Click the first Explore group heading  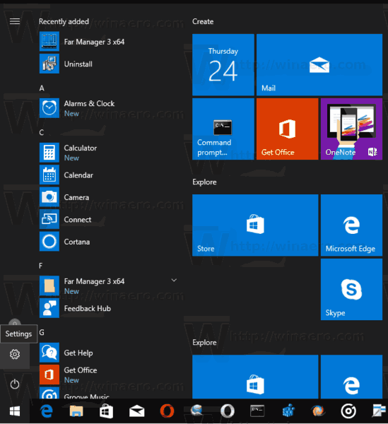point(204,182)
